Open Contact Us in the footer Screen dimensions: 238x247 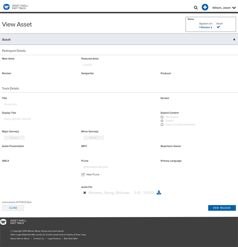tap(38, 239)
